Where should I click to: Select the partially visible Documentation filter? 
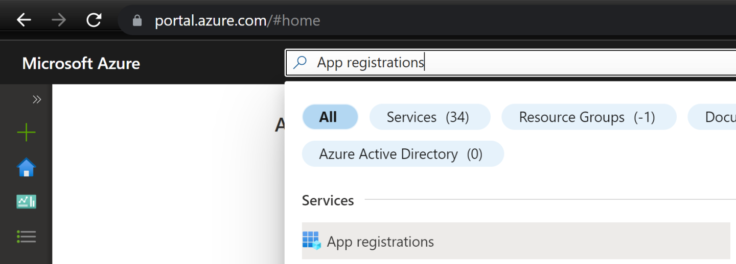point(716,117)
